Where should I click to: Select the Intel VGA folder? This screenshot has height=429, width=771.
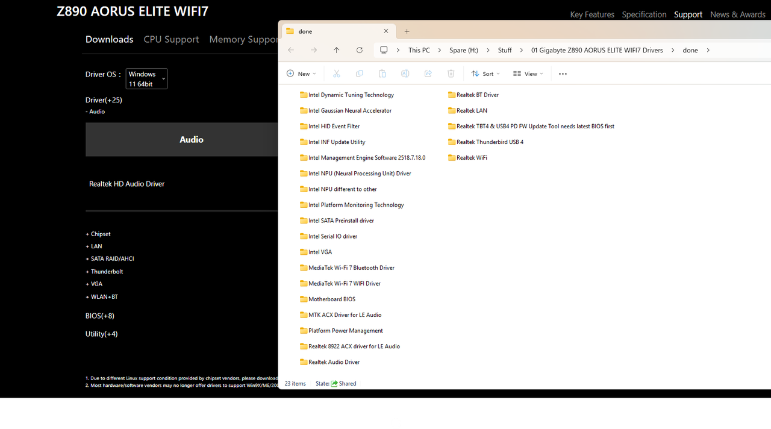coord(316,252)
